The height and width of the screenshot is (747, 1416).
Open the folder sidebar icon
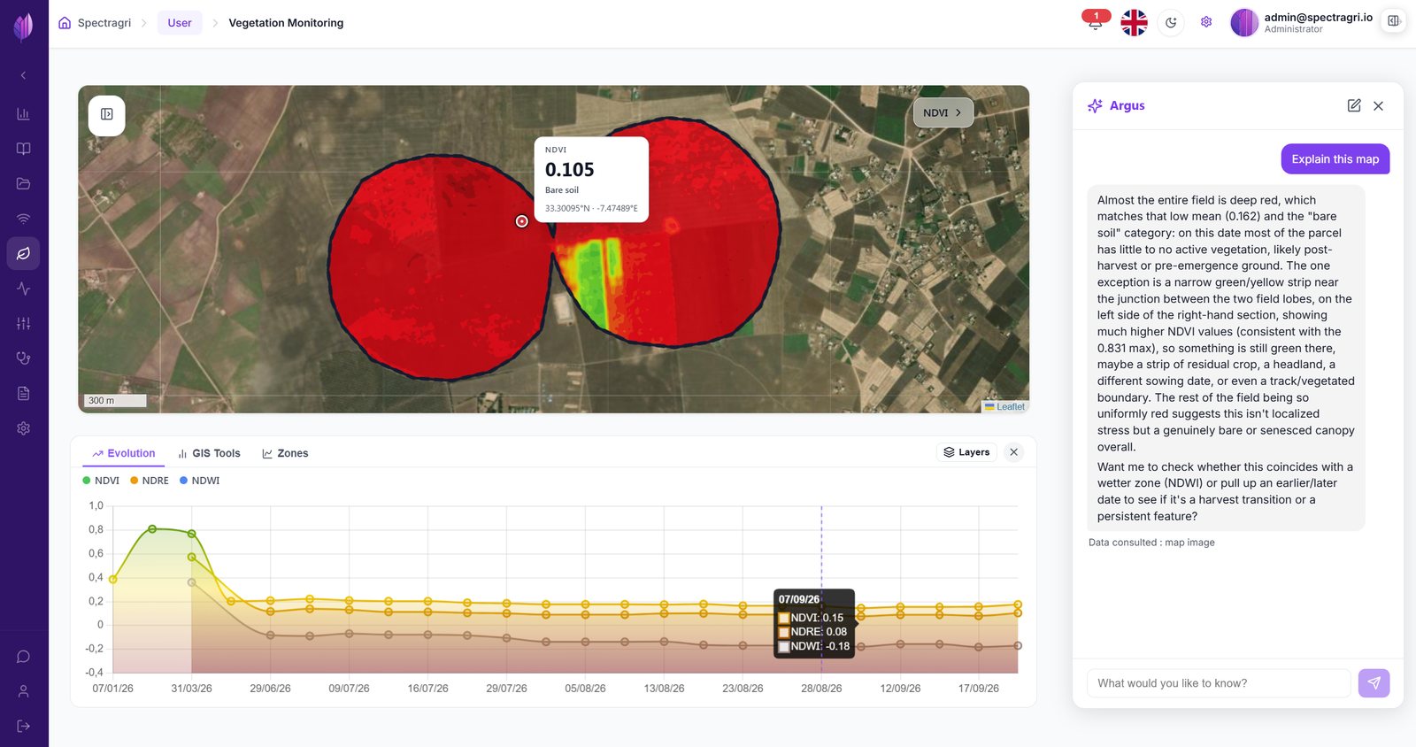(x=24, y=184)
